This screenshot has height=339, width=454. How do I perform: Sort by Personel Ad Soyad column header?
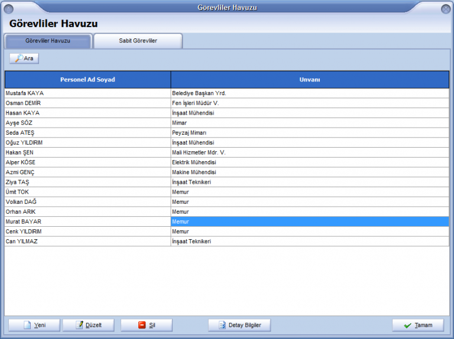coord(87,80)
